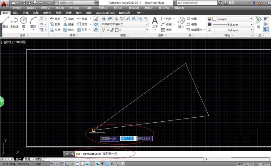Toggle layer 0 freeze sun icon
The image size is (271, 166).
pyautogui.click(x=108, y=30)
